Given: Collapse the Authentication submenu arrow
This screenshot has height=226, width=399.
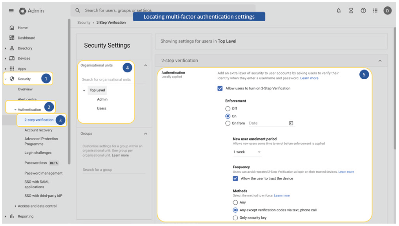Looking at the screenshot, I should 15,110.
